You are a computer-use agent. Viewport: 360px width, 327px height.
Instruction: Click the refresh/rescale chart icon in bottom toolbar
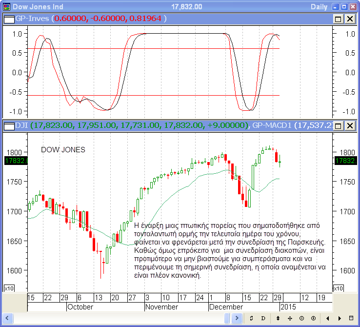251,318
